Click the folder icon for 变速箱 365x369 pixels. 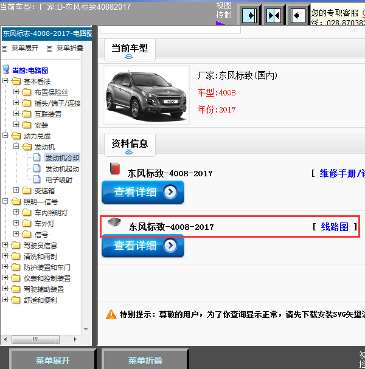coord(27,190)
